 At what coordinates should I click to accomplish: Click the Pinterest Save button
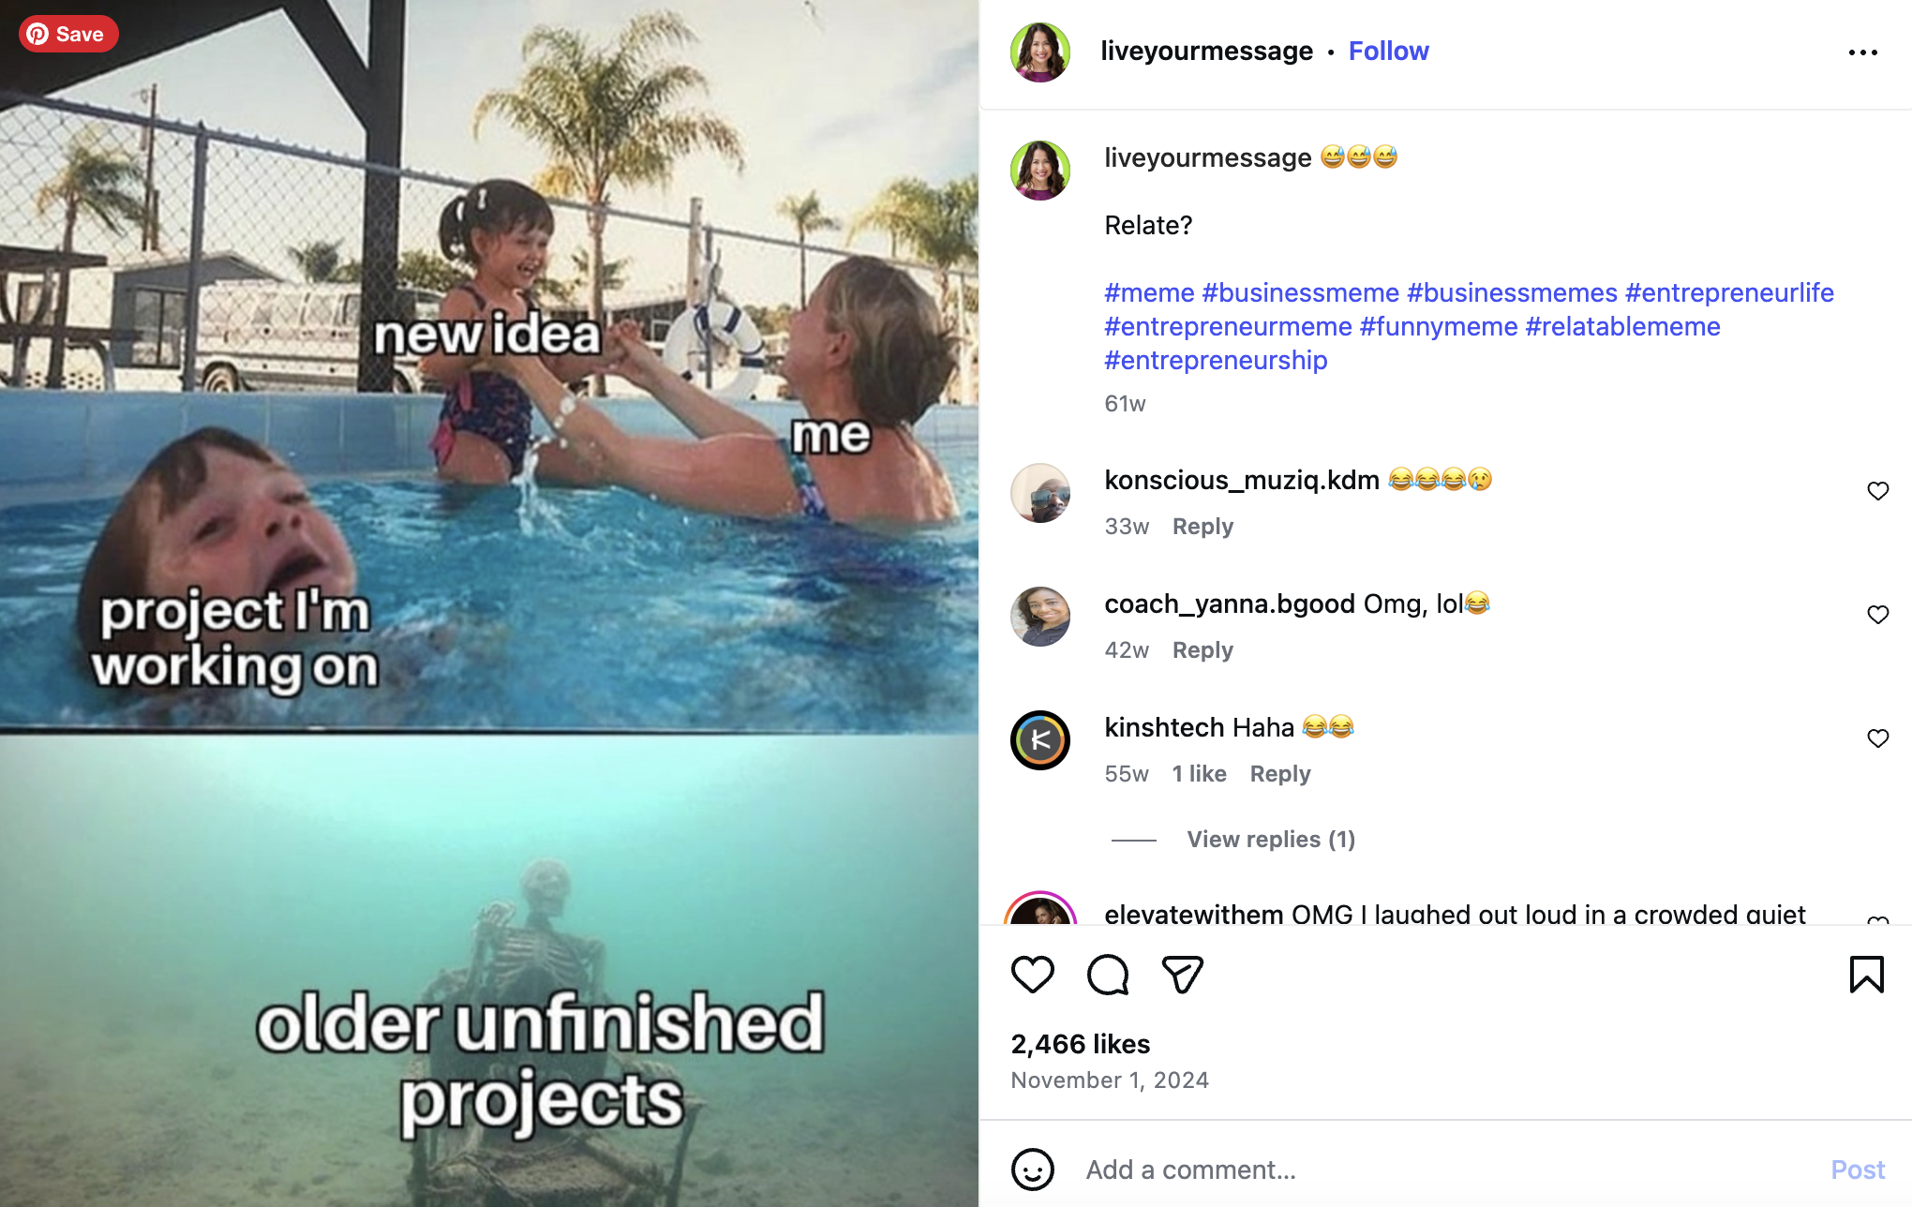[67, 35]
